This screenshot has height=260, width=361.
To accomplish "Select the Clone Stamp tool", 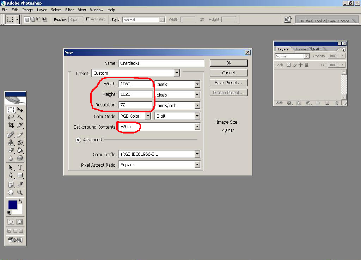I will click(11, 142).
